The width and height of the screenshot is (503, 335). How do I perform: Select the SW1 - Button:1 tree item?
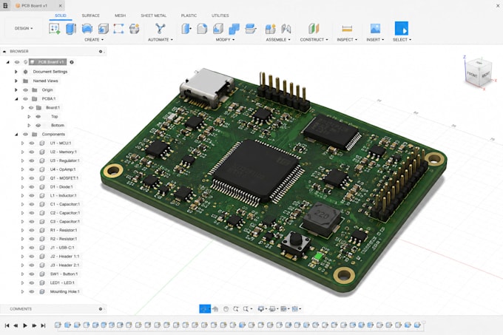click(64, 274)
